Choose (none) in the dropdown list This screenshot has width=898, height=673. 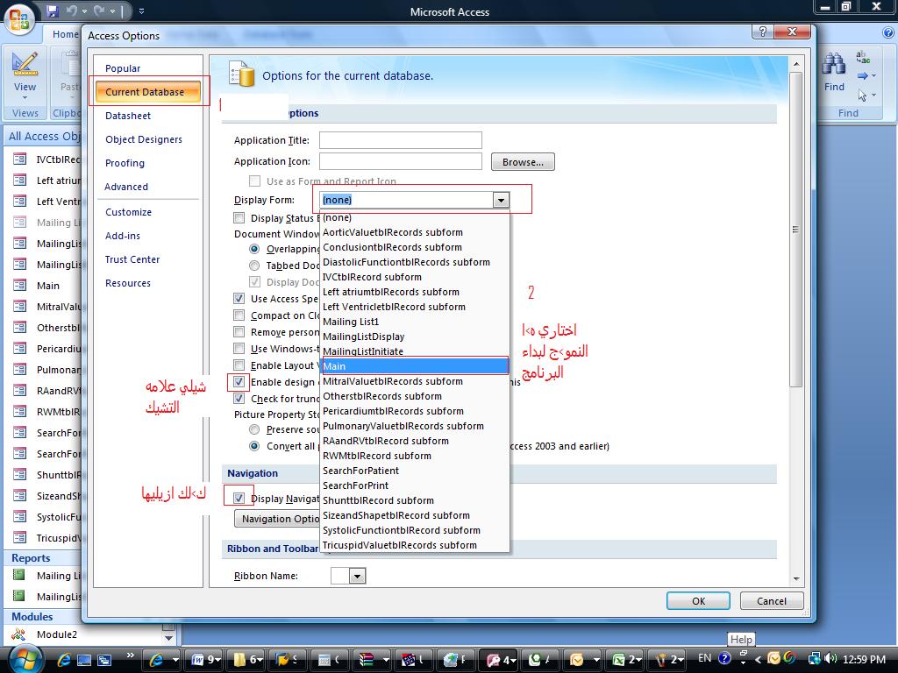tap(415, 217)
